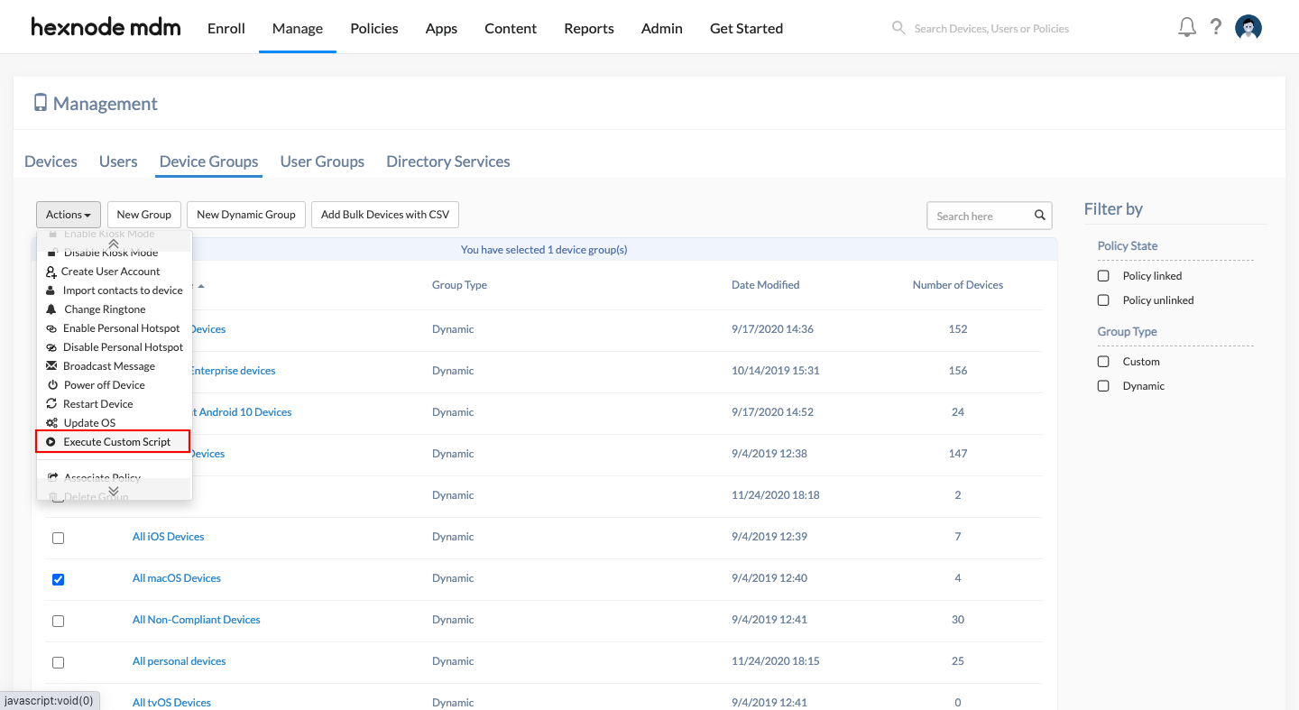Click the Disable Personal Hotspot icon

point(51,347)
